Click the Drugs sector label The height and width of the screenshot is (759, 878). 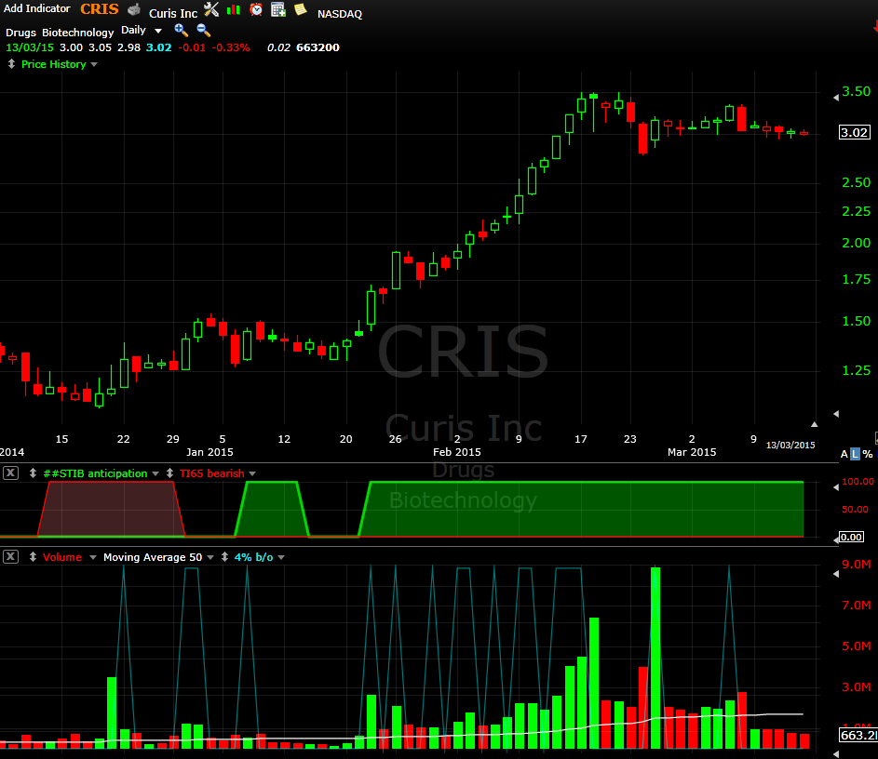click(x=20, y=33)
